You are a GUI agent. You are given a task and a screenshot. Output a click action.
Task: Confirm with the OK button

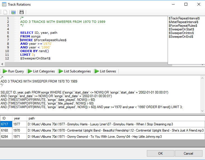click(x=161, y=154)
